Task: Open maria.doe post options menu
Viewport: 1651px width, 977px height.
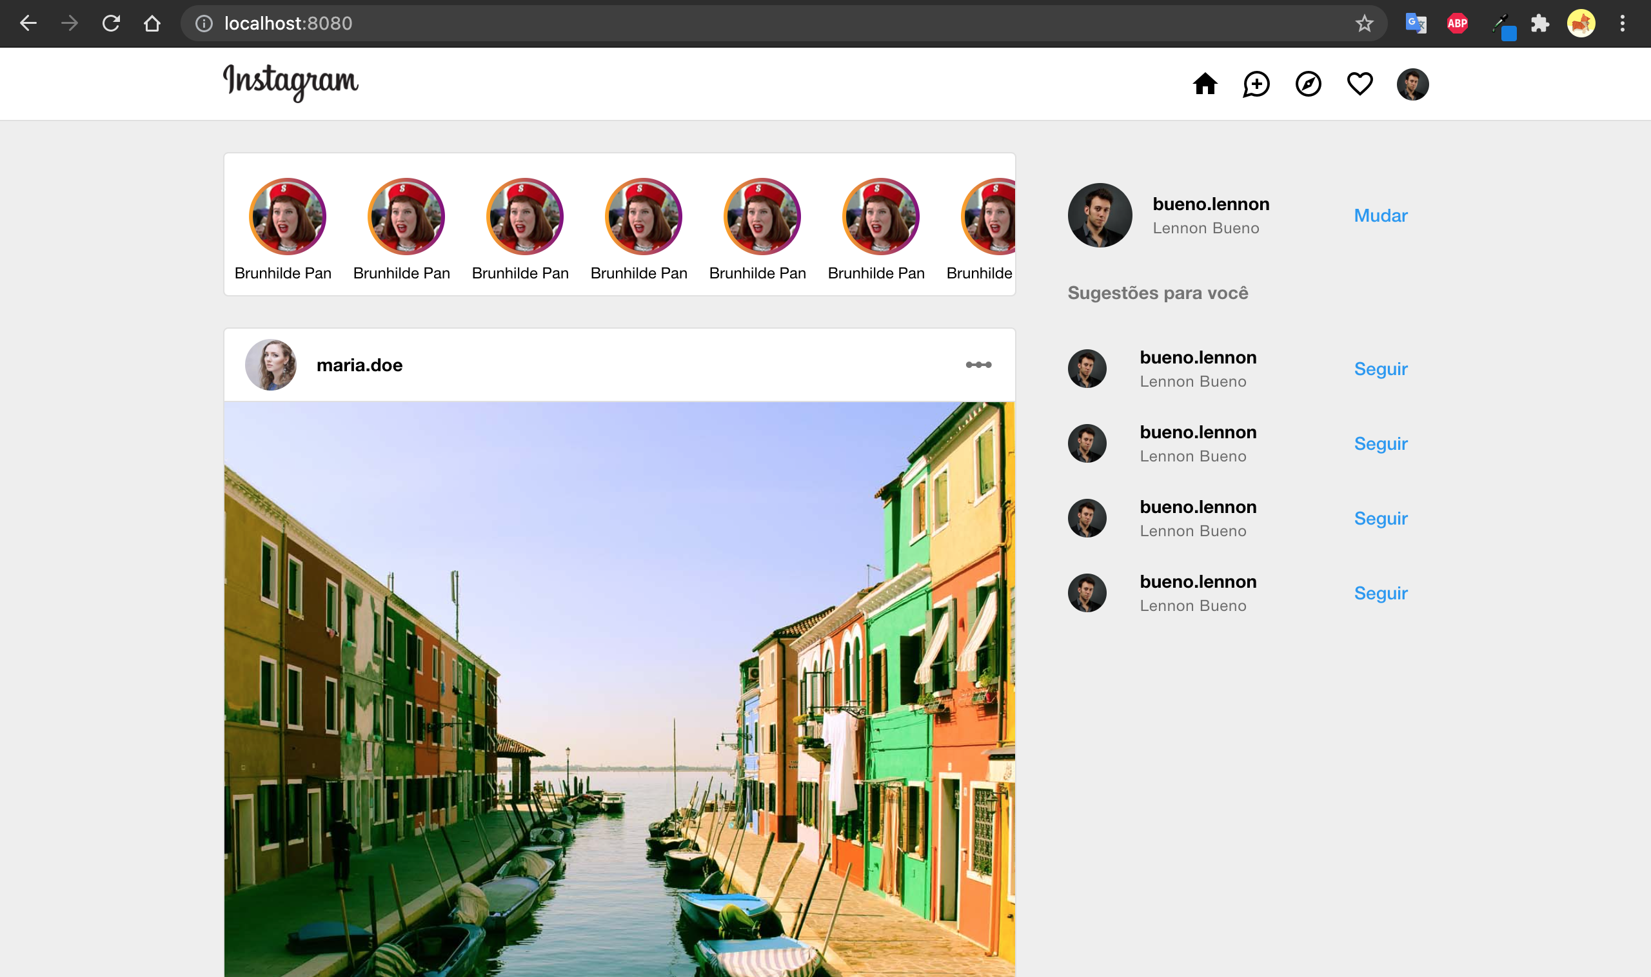Action: click(x=978, y=365)
